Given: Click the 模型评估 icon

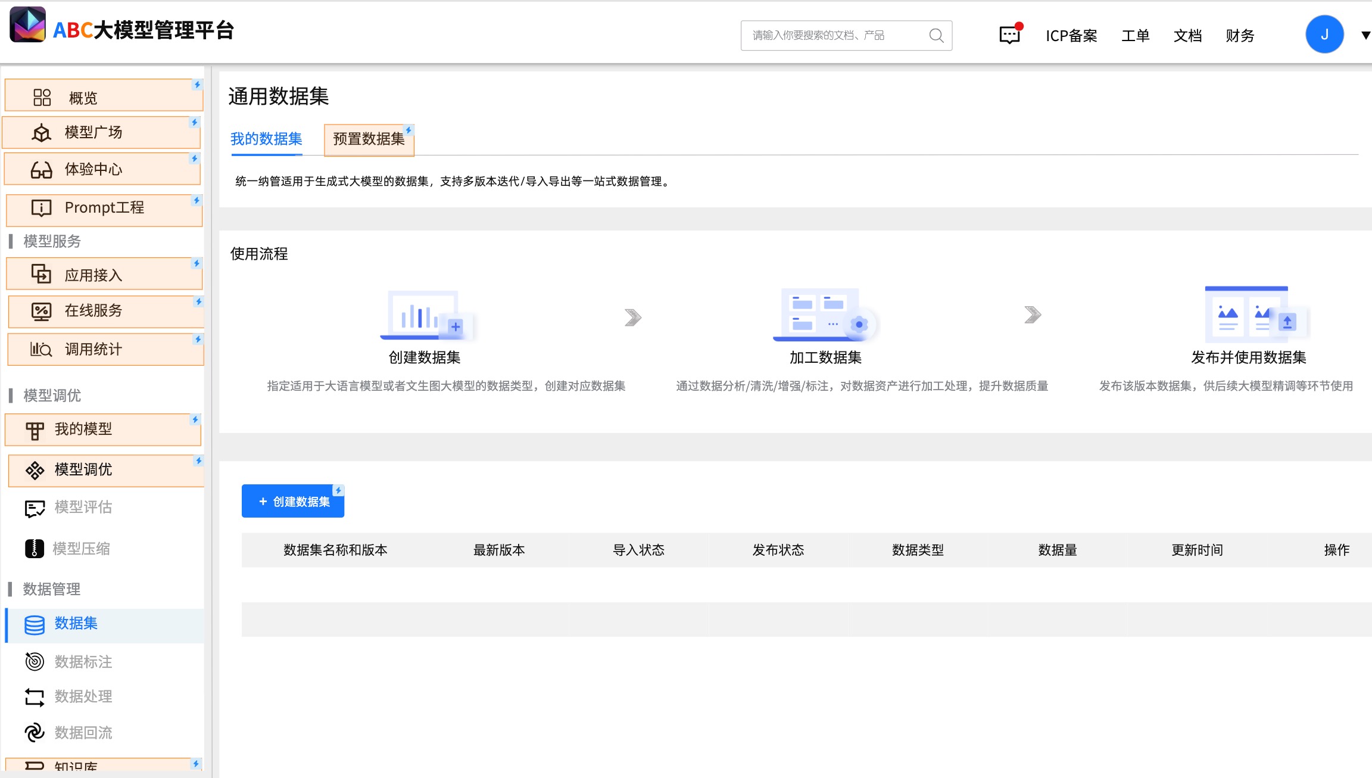Looking at the screenshot, I should [35, 508].
